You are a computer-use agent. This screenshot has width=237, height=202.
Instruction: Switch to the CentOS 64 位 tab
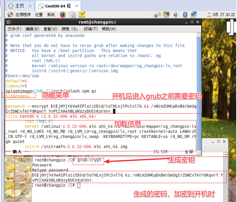(59, 6)
